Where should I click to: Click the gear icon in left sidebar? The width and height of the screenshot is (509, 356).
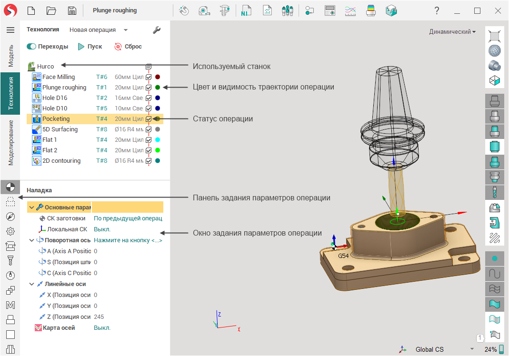tap(10, 231)
